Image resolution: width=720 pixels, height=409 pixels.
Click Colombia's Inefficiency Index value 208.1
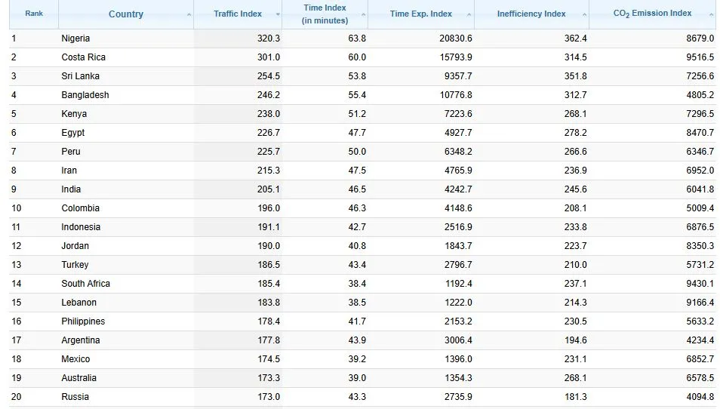click(x=575, y=208)
